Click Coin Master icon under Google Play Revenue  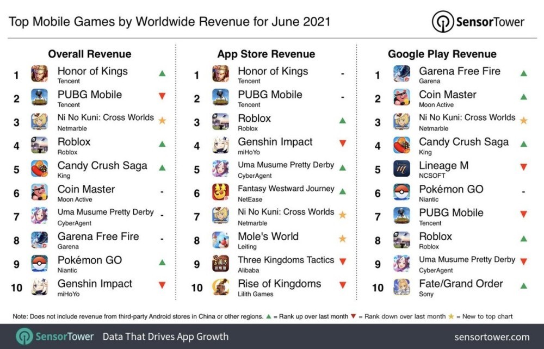[x=401, y=97]
